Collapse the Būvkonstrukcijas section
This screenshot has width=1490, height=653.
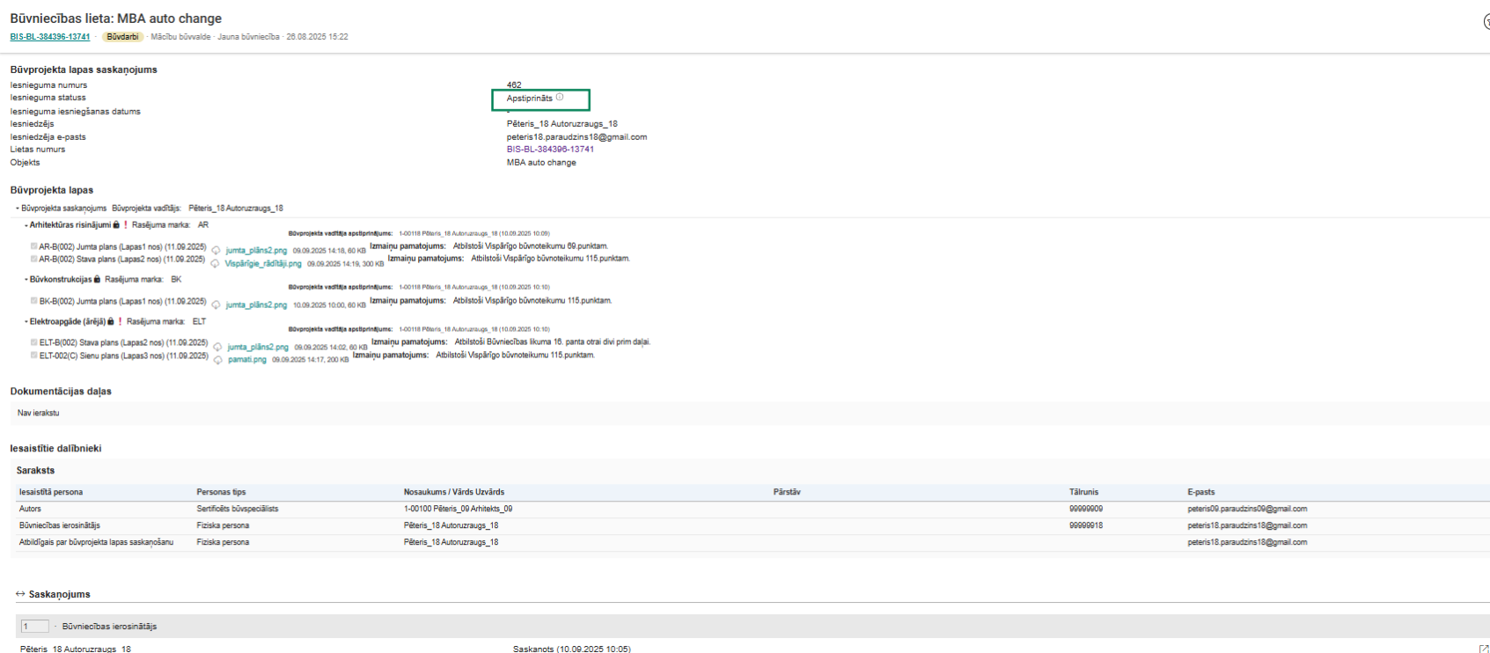(26, 280)
